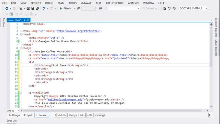Screen dimensions: 220x124
Task: Click the xmlns w3.org/1999/xhtml link
Action: pyautogui.click(x=78, y=31)
